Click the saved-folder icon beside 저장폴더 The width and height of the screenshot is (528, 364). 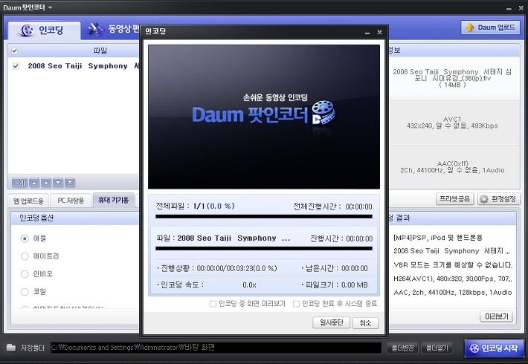pos(11,347)
